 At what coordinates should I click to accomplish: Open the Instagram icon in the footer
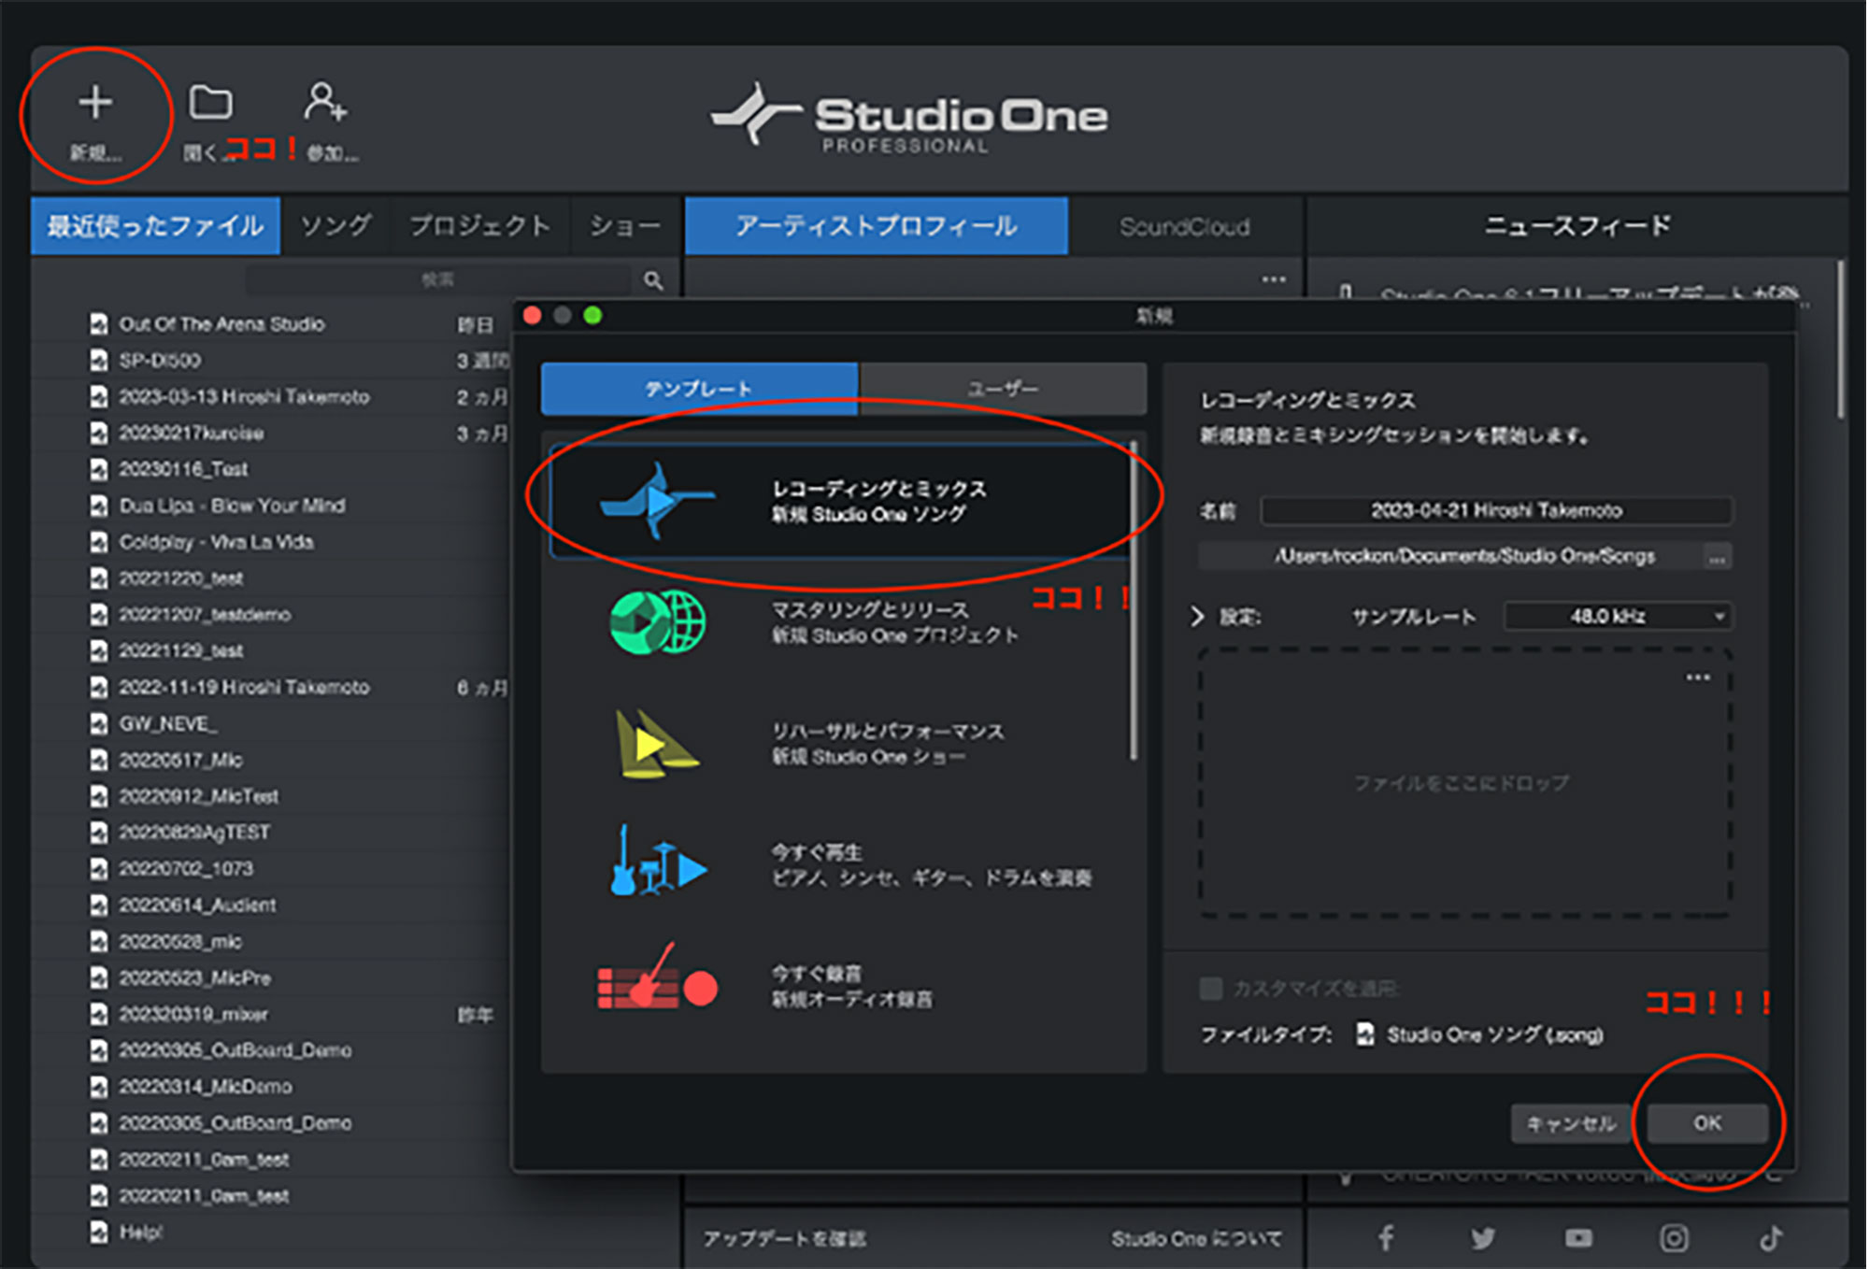pyautogui.click(x=1674, y=1238)
